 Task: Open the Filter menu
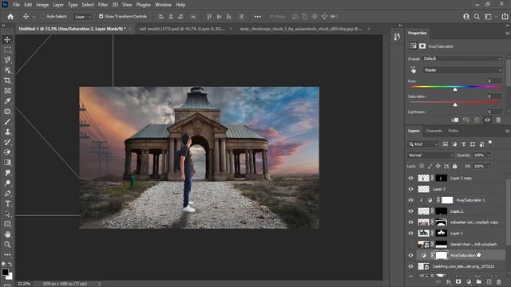[103, 5]
